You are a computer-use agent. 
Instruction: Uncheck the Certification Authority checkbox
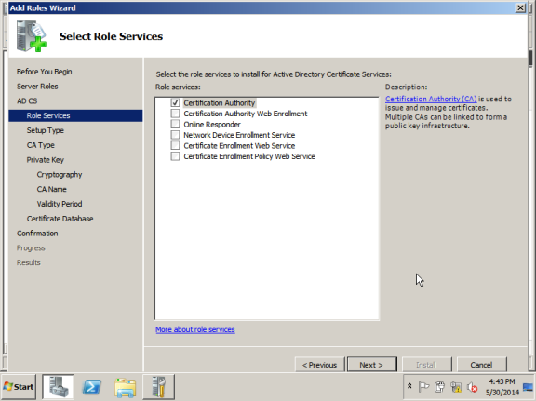[x=175, y=102]
